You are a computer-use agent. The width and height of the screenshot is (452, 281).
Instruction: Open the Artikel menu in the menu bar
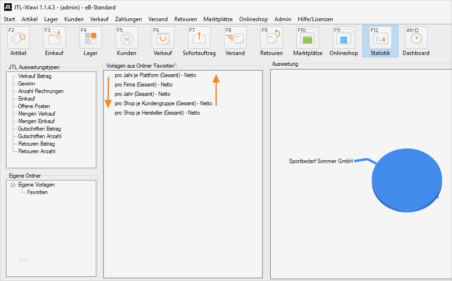click(x=30, y=19)
